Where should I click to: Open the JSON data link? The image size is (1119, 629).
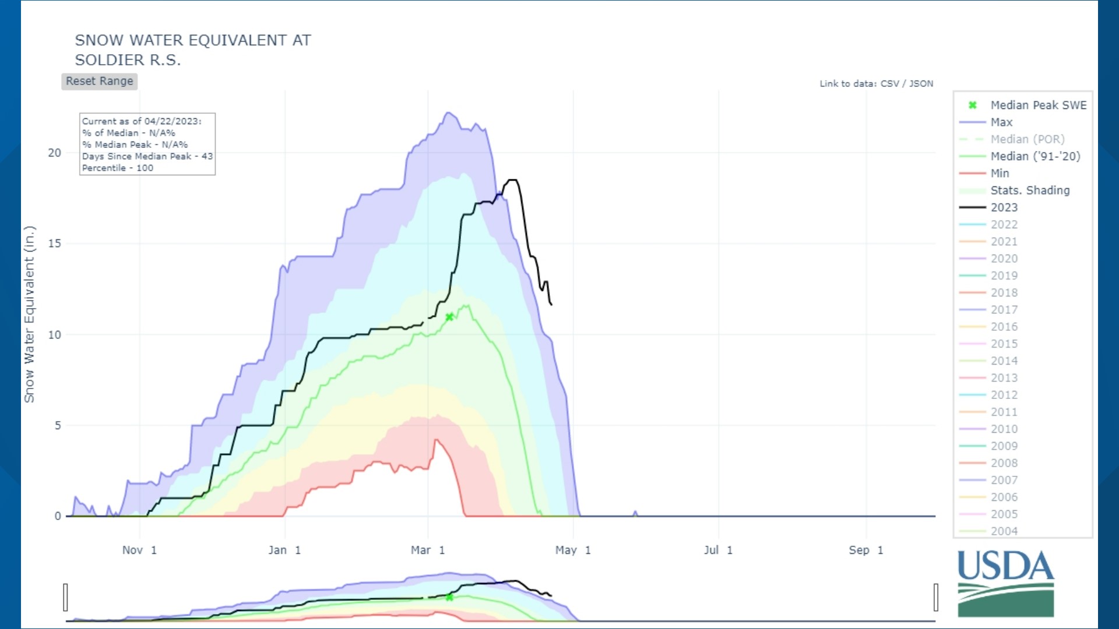(x=921, y=84)
